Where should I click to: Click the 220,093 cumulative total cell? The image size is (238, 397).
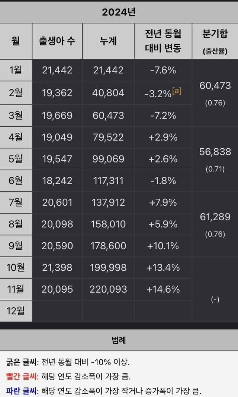108,289
